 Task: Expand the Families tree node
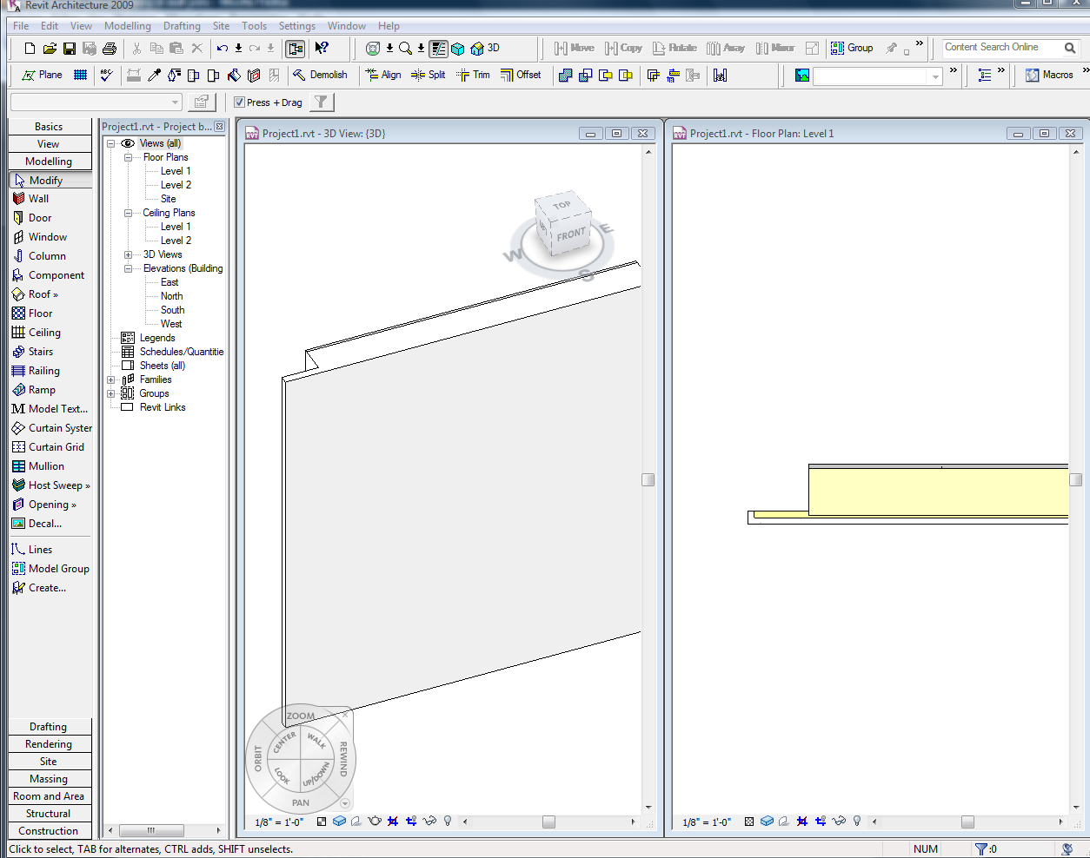point(110,379)
